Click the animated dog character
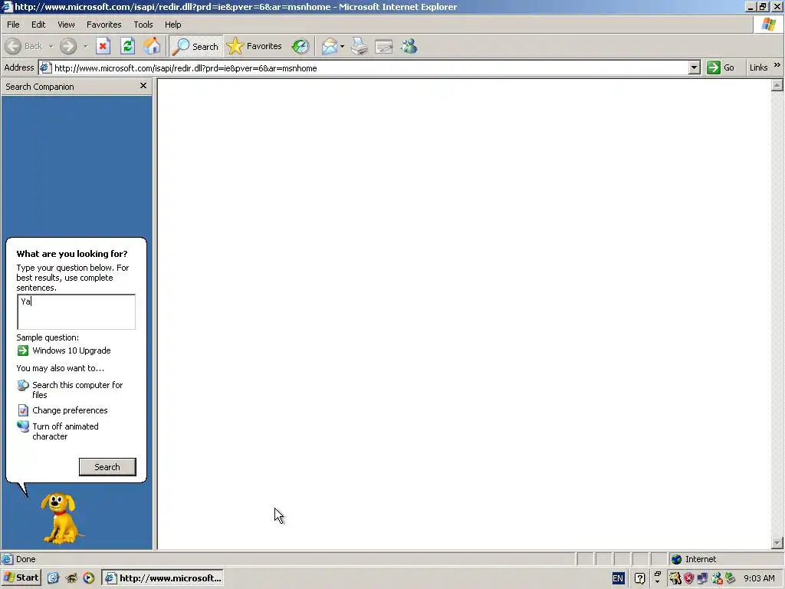785x589 pixels. (x=61, y=518)
